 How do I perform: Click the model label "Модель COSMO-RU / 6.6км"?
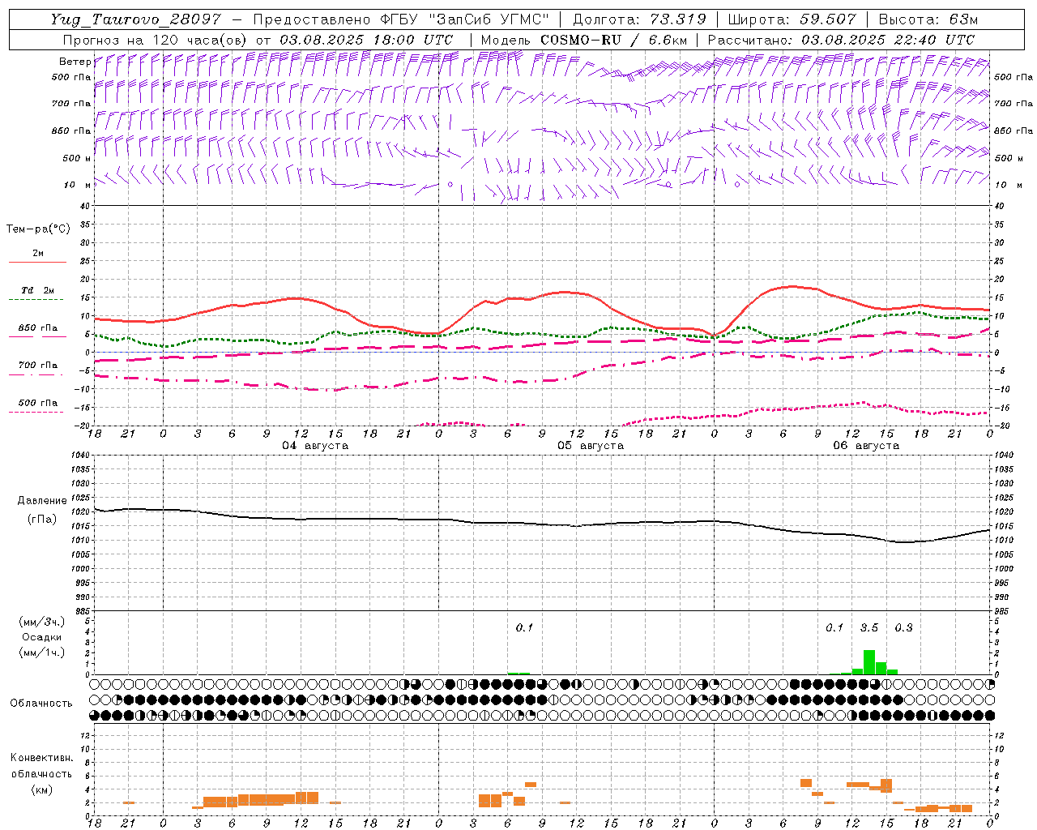tap(583, 40)
